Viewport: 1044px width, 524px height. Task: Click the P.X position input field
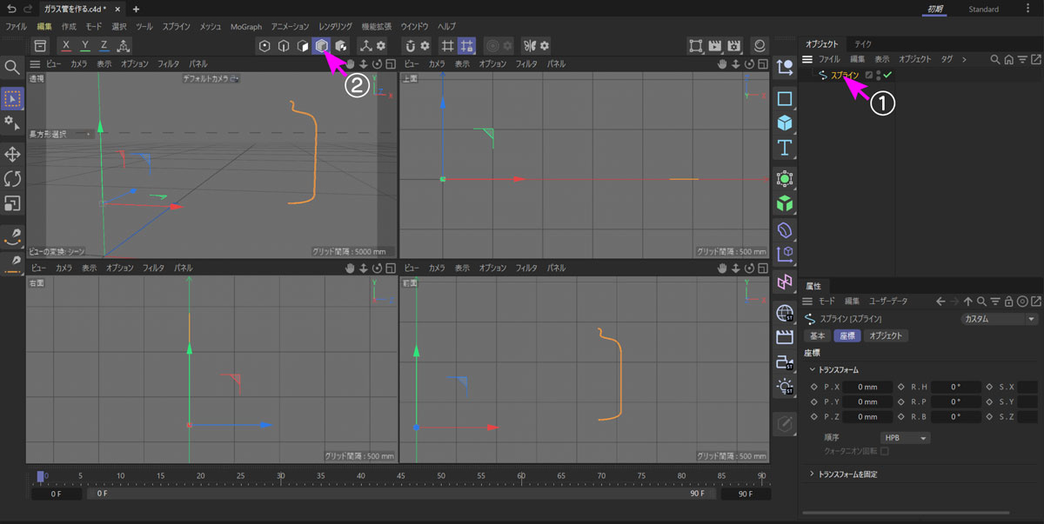(x=867, y=388)
